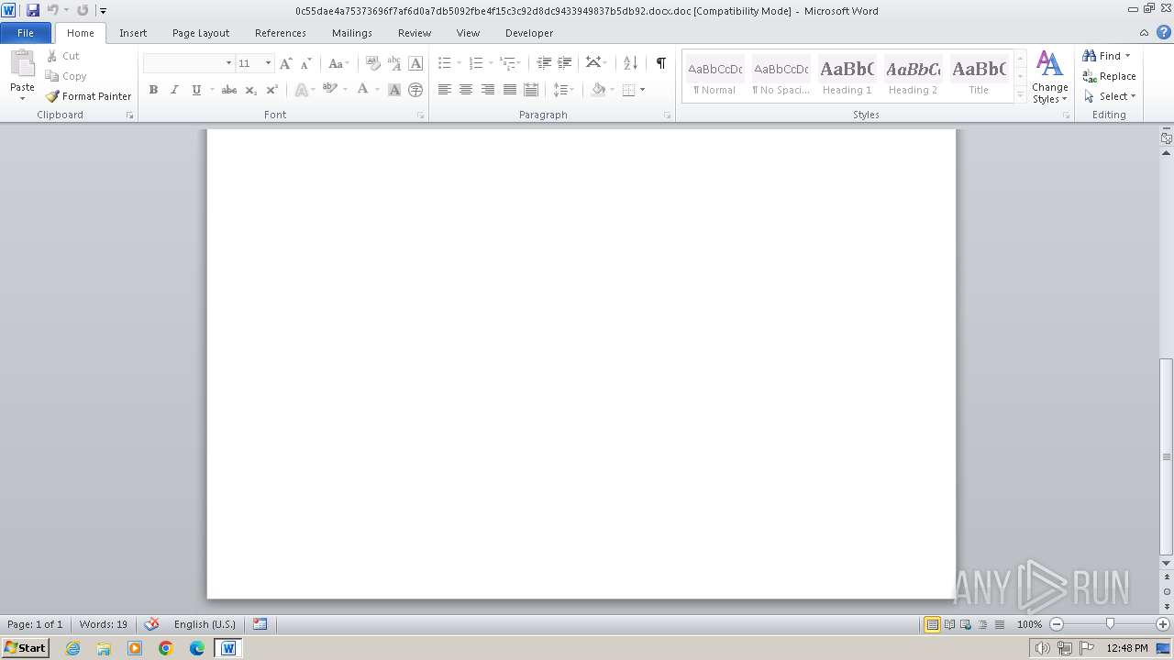This screenshot has height=660, width=1174.
Task: Click the proofing errors status icon
Action: pos(152,624)
